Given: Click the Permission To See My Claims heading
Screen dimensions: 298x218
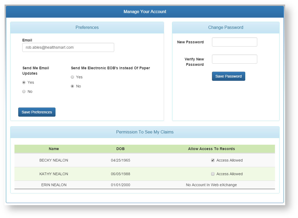Looking at the screenshot, I should 145,132.
